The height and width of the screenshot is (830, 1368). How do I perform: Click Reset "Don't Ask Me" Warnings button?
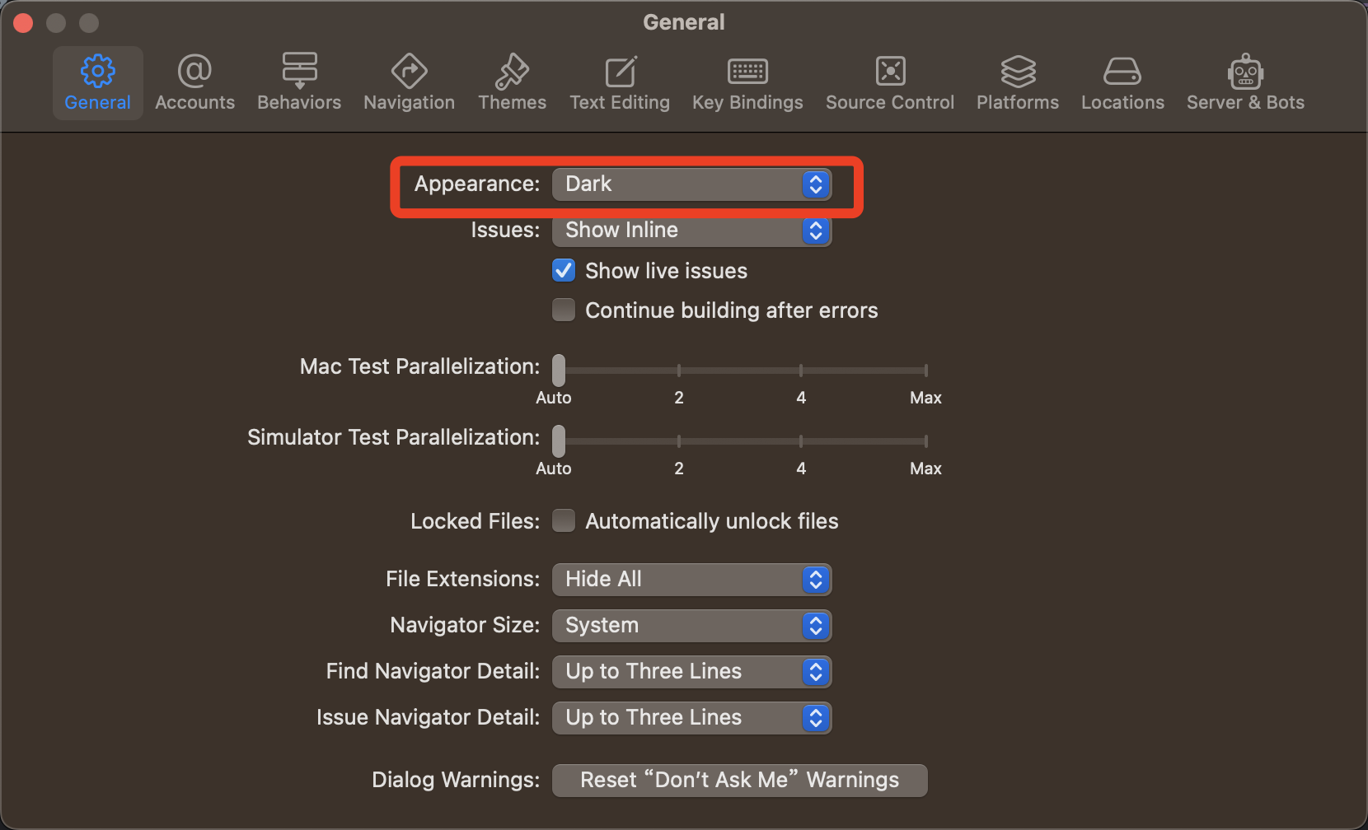(x=739, y=780)
